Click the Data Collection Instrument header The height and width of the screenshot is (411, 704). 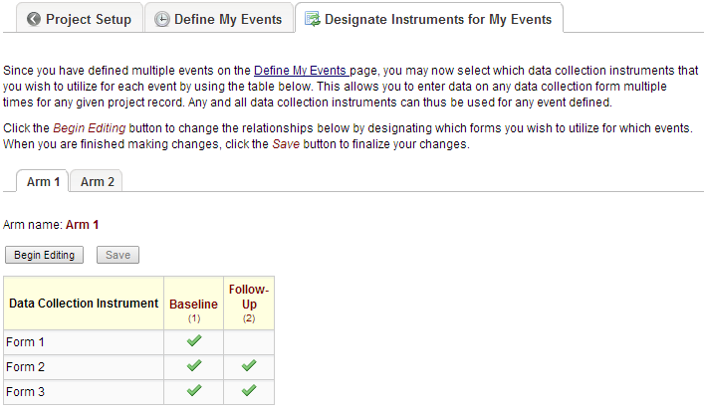84,304
